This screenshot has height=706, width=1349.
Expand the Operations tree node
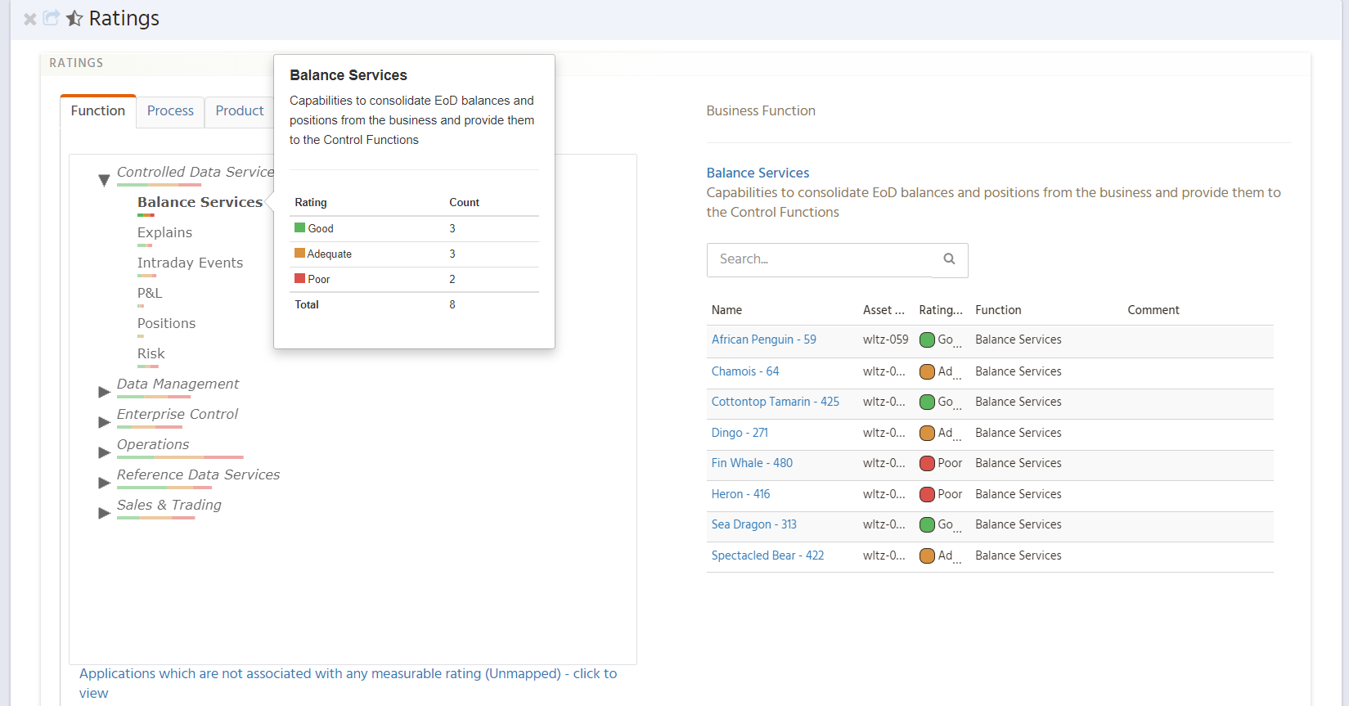click(104, 452)
